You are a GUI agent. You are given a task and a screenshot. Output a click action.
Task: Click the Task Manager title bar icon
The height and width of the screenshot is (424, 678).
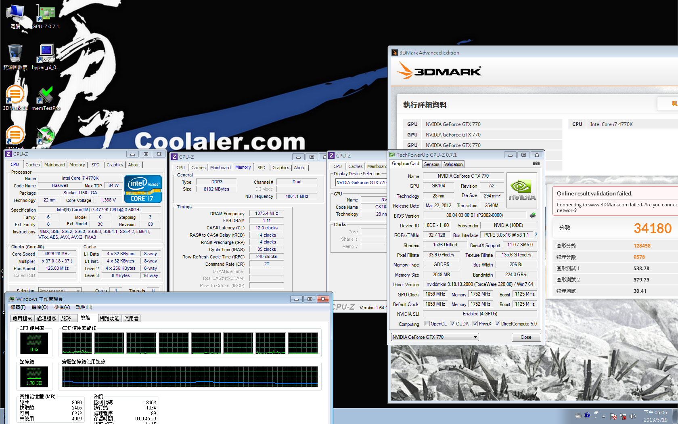pyautogui.click(x=12, y=299)
